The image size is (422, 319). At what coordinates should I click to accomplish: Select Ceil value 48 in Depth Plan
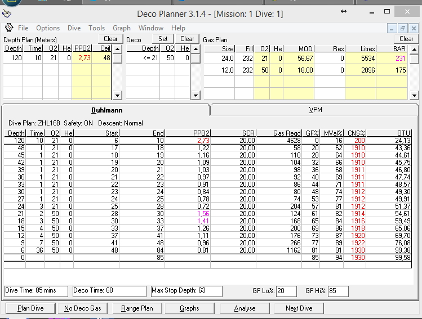point(101,58)
